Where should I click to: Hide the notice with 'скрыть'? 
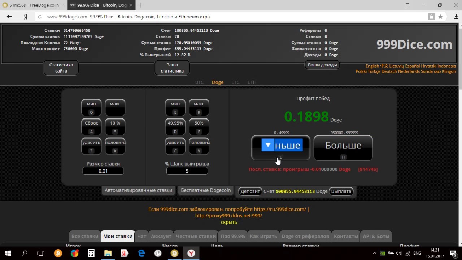coord(229,222)
